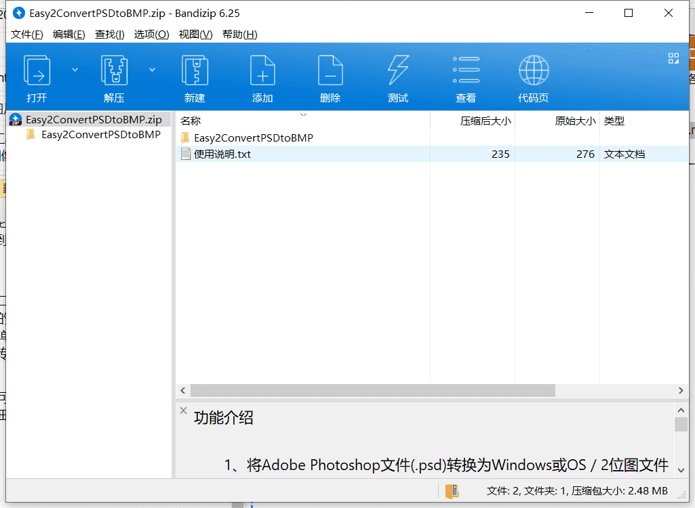Open the 帮助(H) menu
The image size is (695, 508).
point(240,35)
